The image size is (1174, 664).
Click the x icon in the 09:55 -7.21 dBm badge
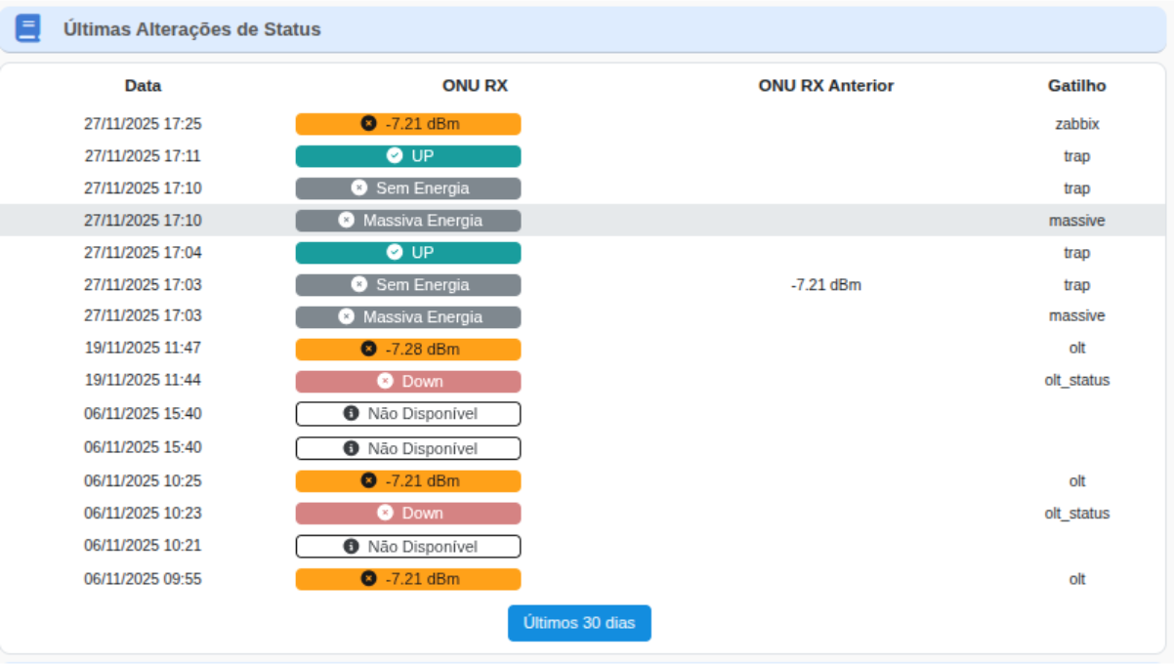[368, 579]
